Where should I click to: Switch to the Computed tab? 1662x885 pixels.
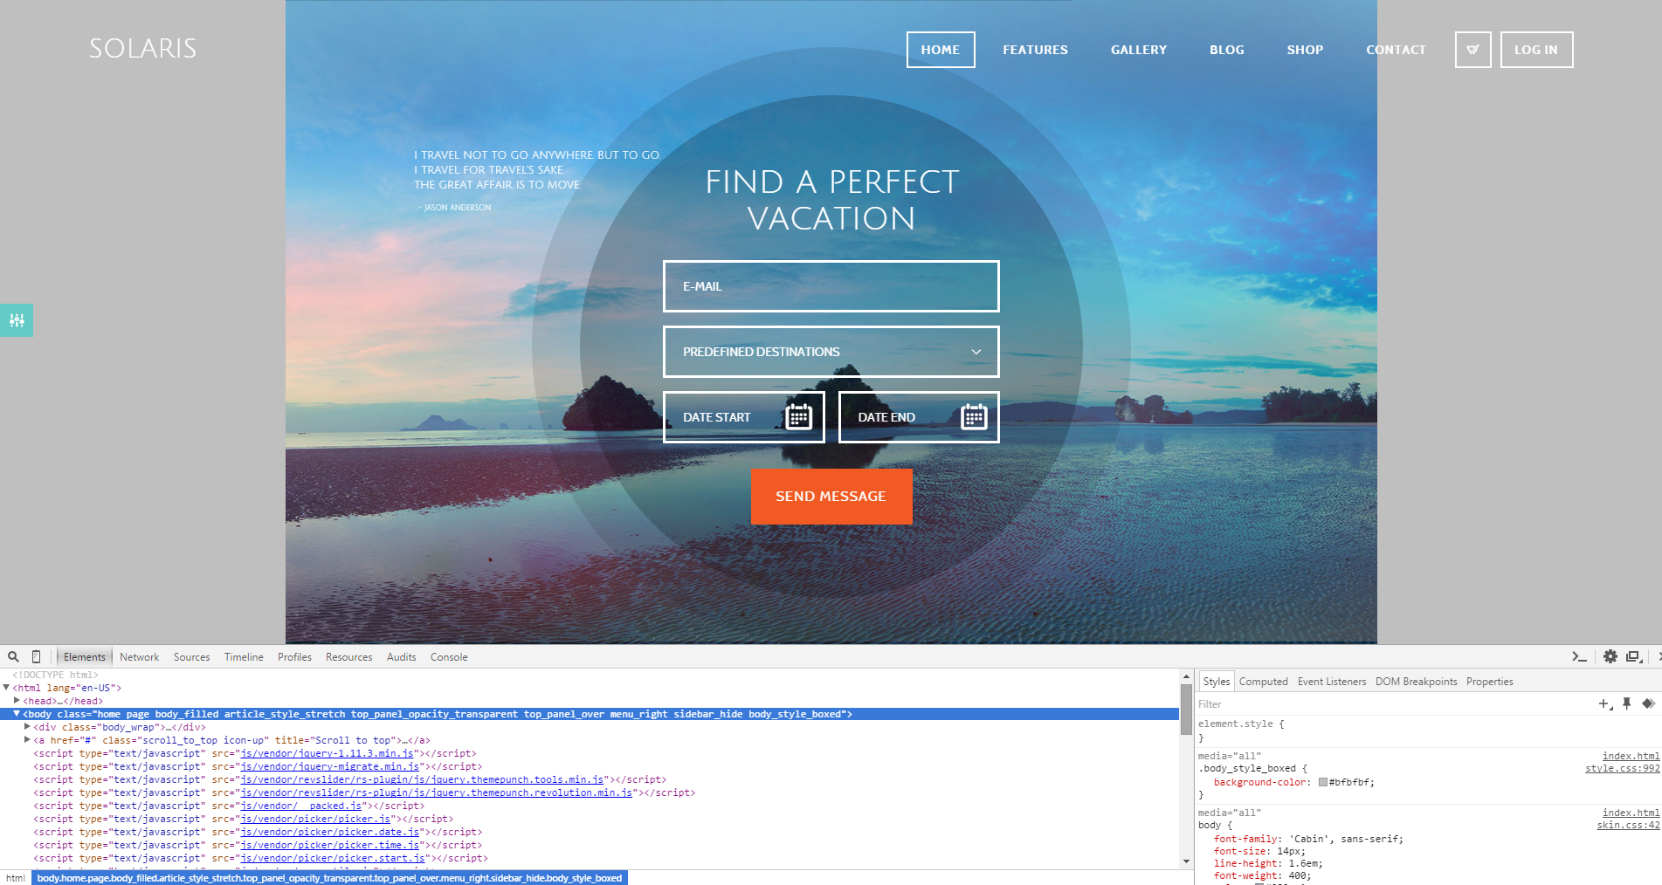pyautogui.click(x=1263, y=682)
